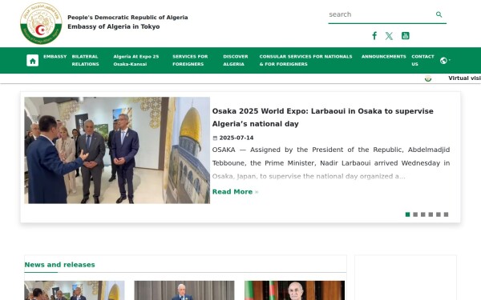This screenshot has height=300, width=481.
Task: Select the fourth carousel dot
Action: [x=430, y=214]
